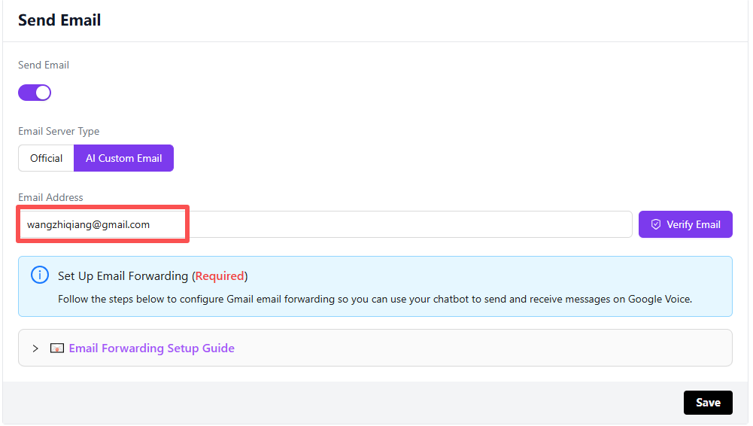The width and height of the screenshot is (753, 426).
Task: Toggle the Send Email switch off
Action: click(x=35, y=93)
